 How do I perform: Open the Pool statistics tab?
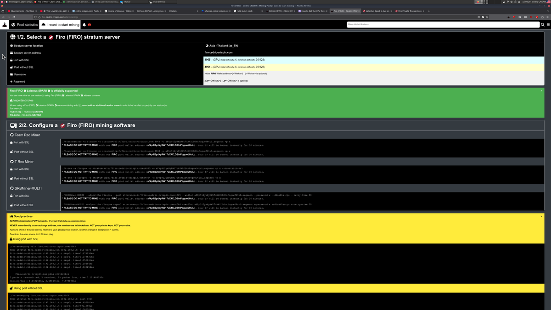[25, 25]
